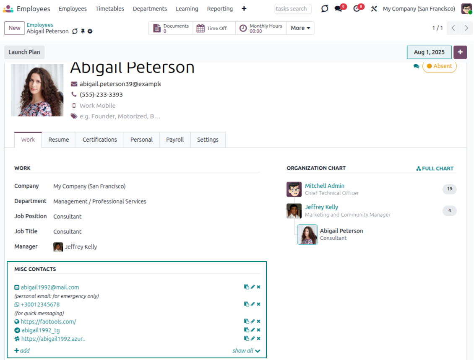
Task: Edit the abigail1992_tg Telegram contact
Action: coord(253,330)
